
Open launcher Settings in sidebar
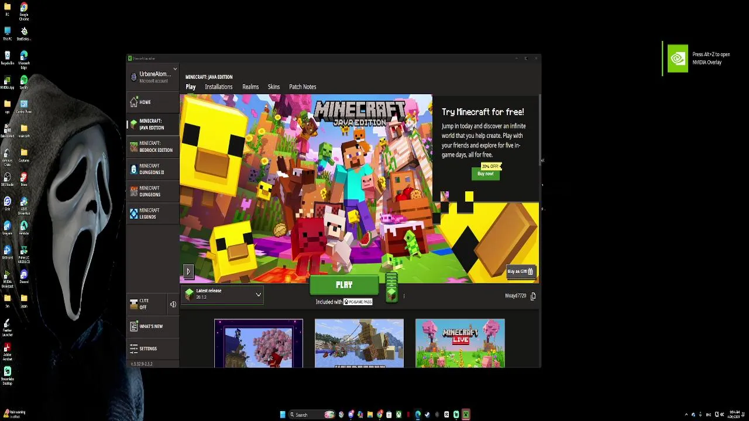[153, 348]
